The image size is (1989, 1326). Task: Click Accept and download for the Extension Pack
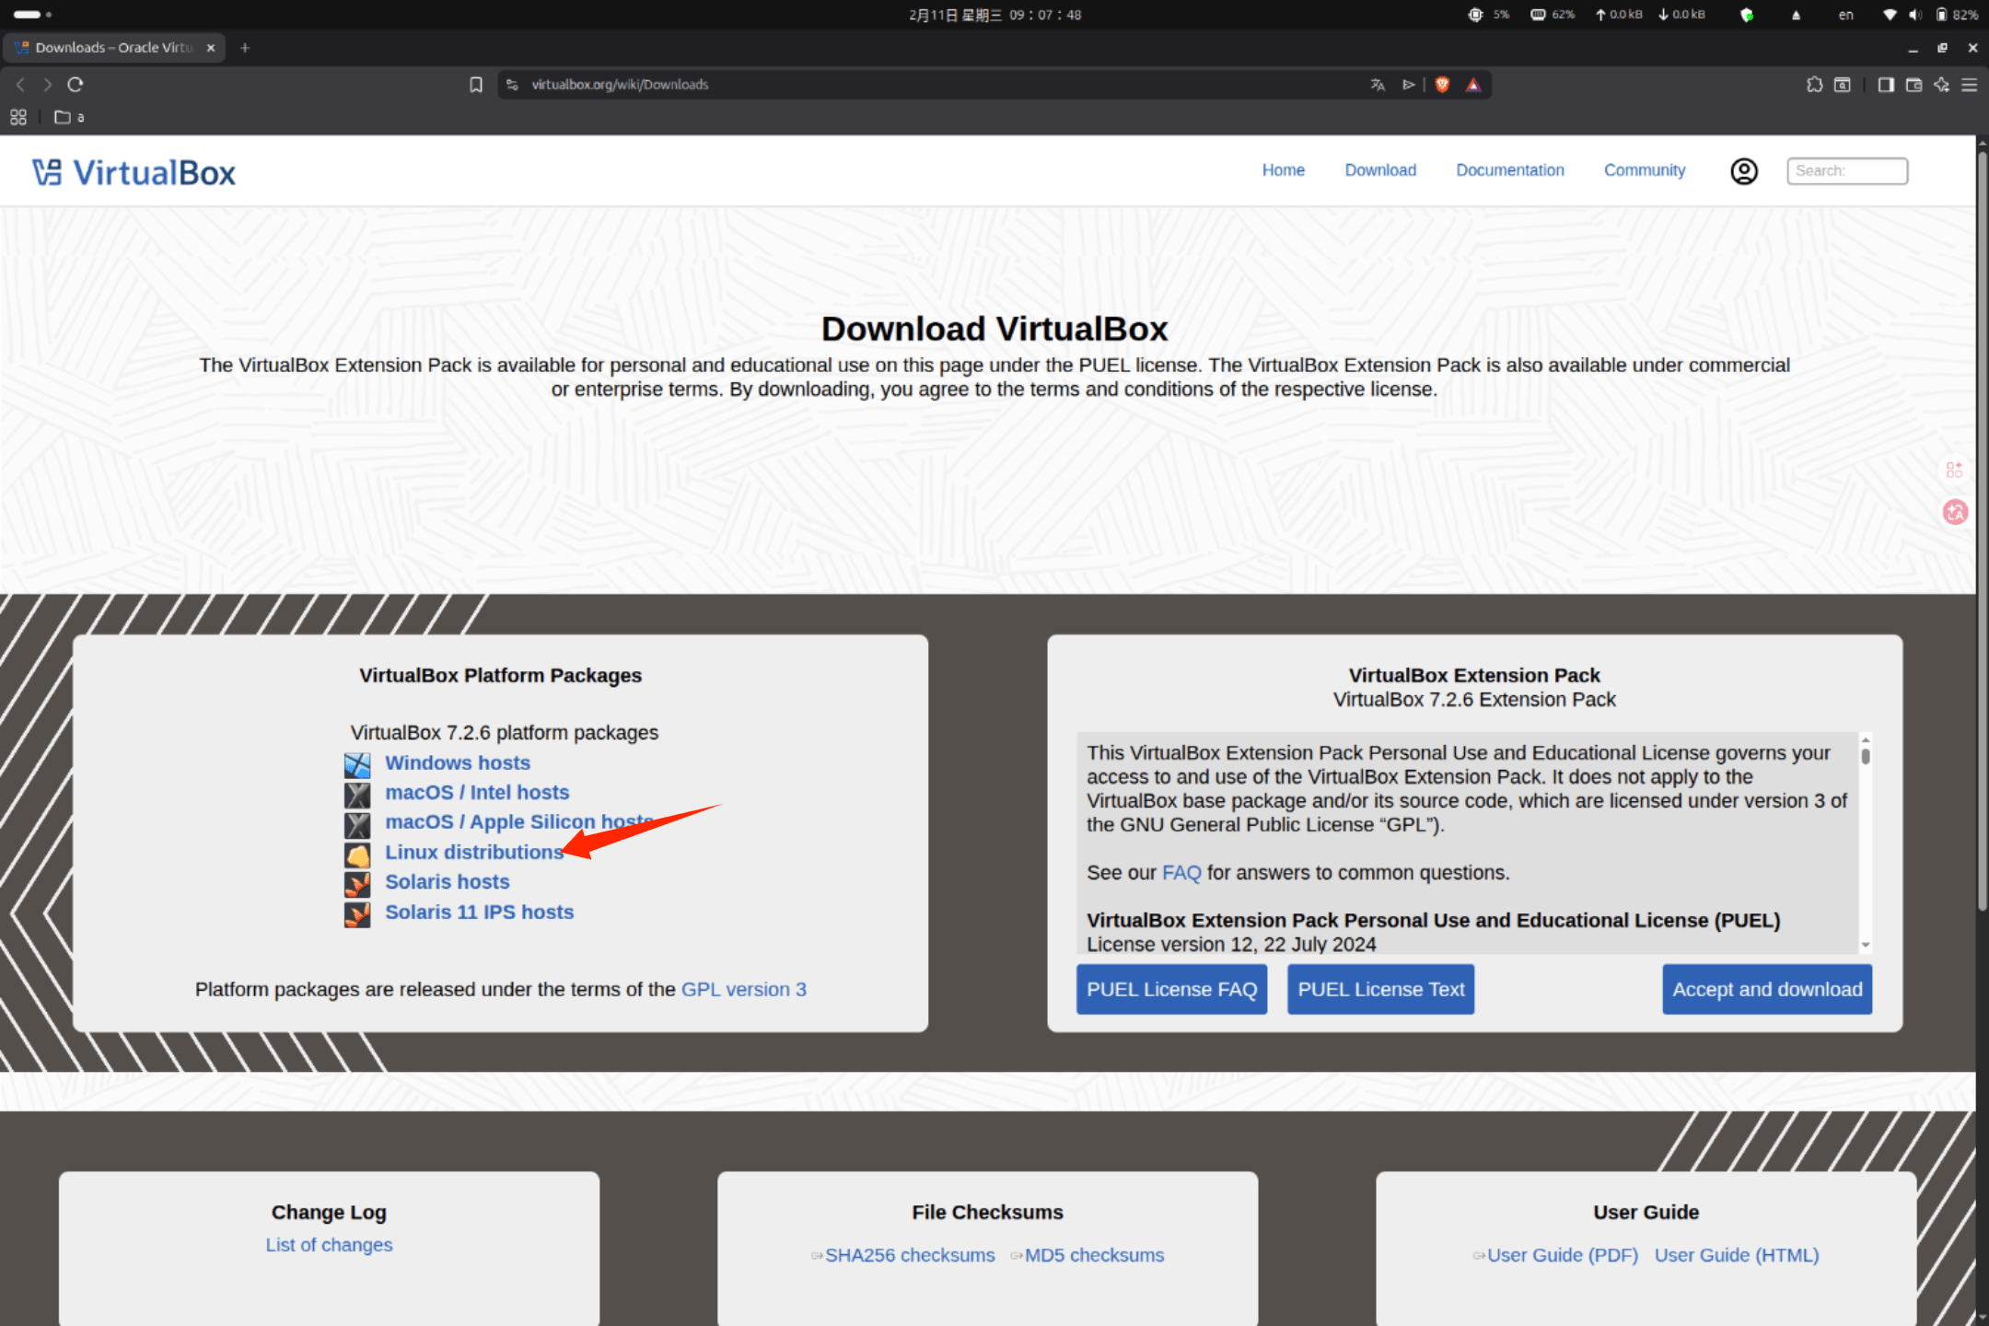click(1766, 989)
